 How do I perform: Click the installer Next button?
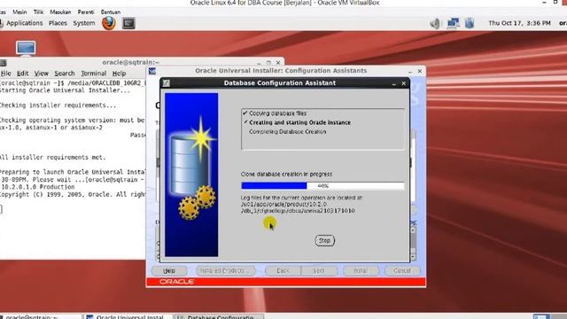[x=319, y=271]
